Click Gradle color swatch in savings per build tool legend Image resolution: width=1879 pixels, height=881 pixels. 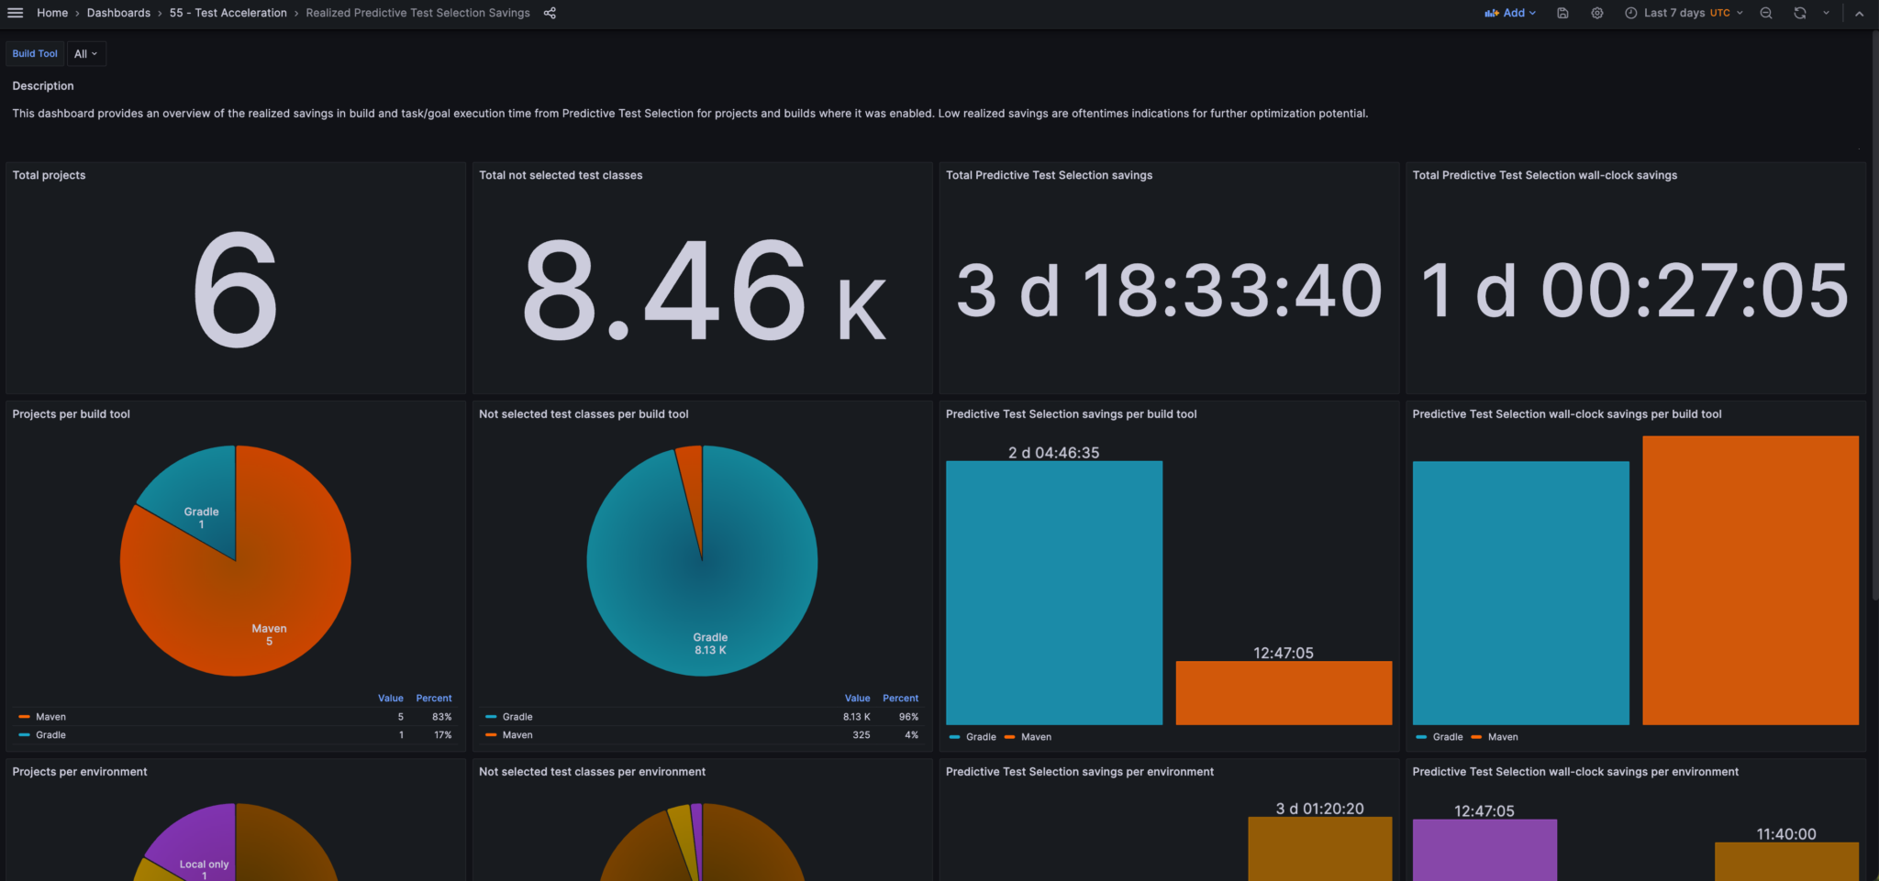pos(955,737)
